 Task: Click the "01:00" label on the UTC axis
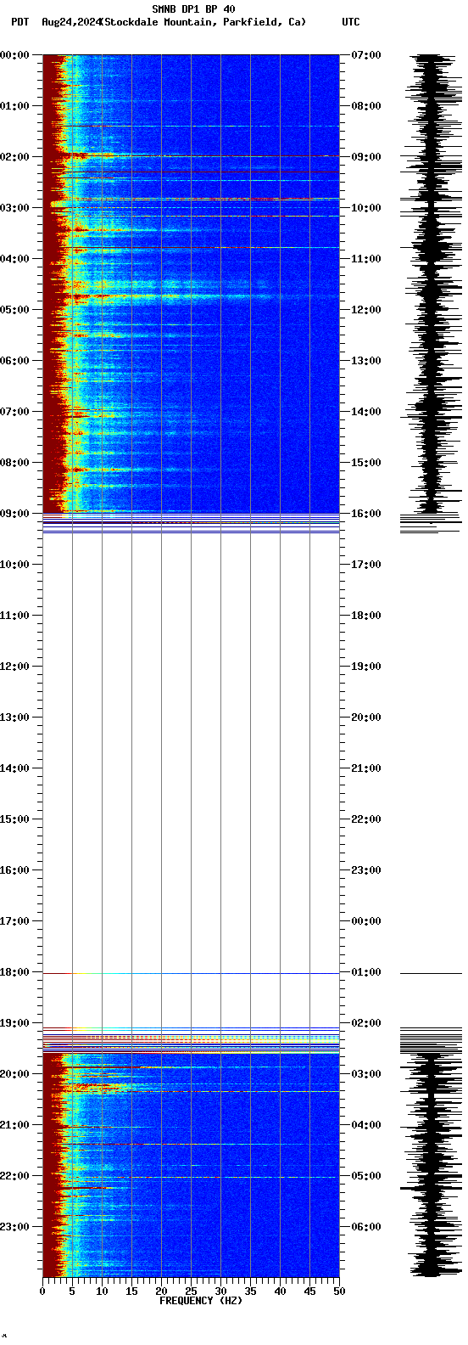coord(366,972)
